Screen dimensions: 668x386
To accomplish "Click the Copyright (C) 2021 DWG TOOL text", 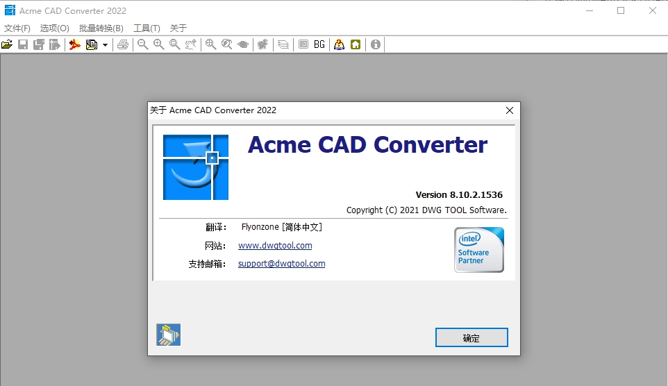I will tap(426, 210).
